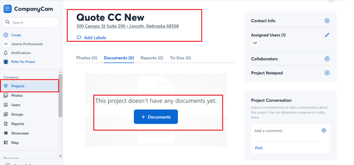Click the sidebar scrollbar down arrow
This screenshot has width=354, height=165.
60,156
